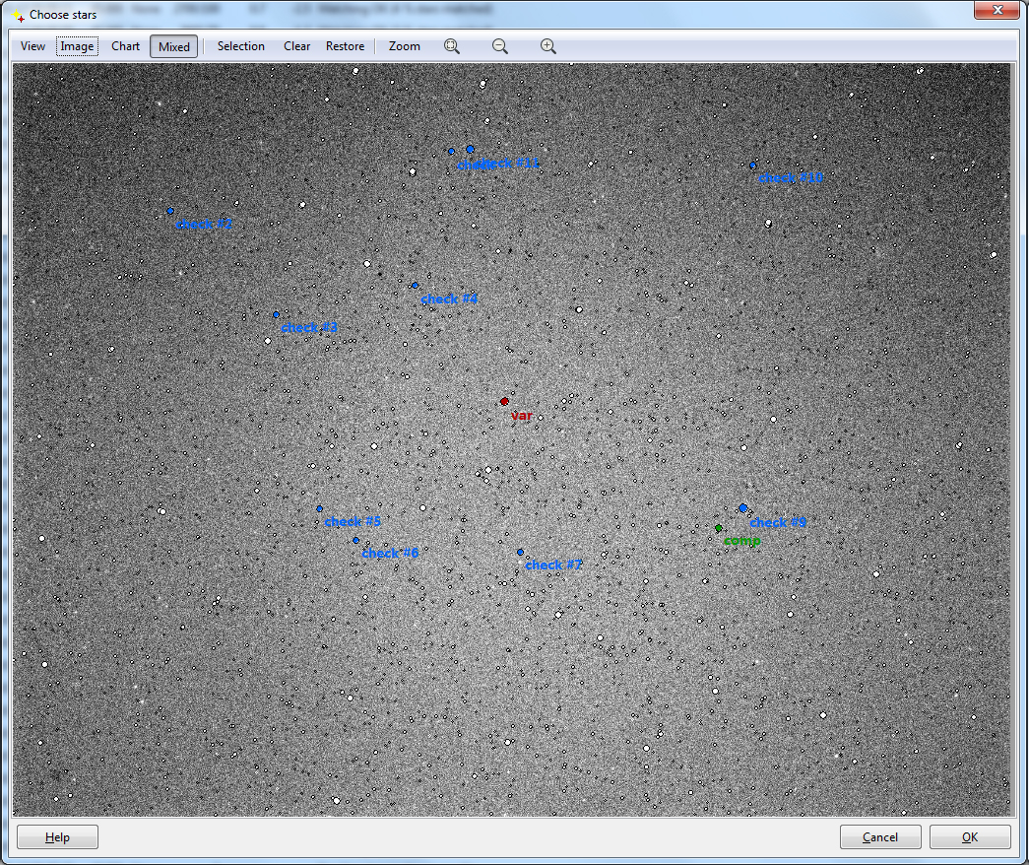
Task: Click the zoom-to-fit magnifier icon
Action: 452,46
